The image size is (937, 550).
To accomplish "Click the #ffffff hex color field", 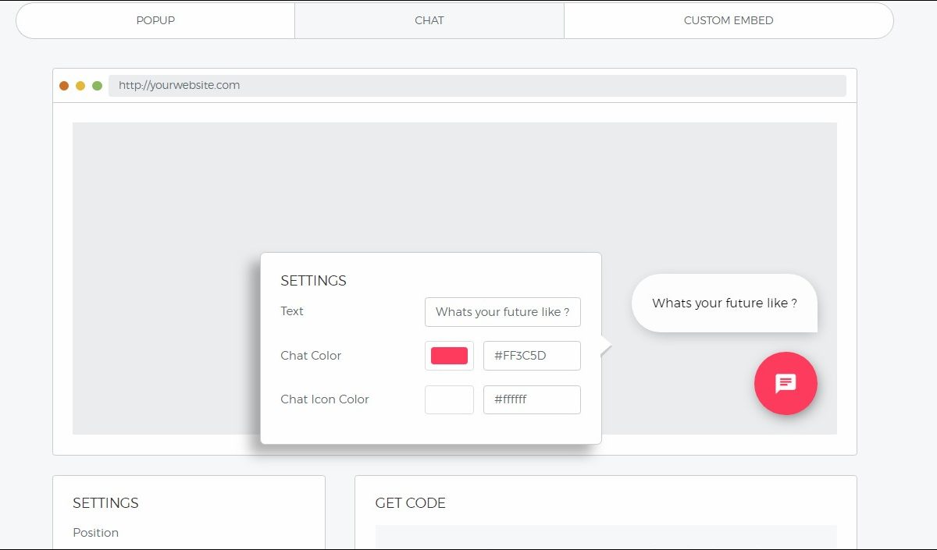I will (x=532, y=399).
